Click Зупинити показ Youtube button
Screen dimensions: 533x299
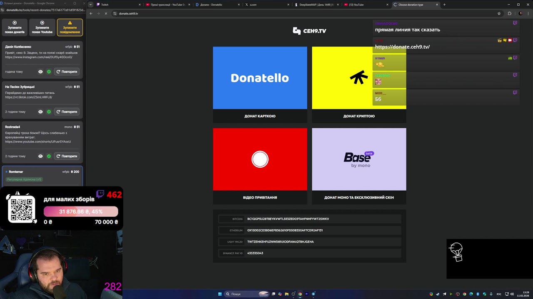pyautogui.click(x=42, y=27)
